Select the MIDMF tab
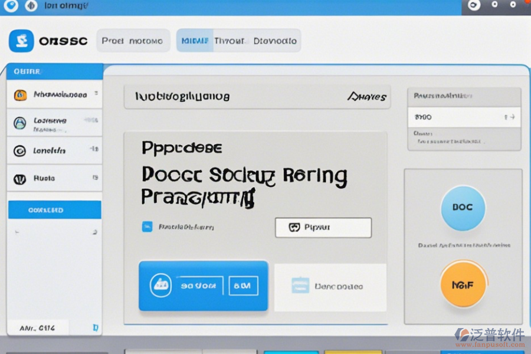 point(195,41)
